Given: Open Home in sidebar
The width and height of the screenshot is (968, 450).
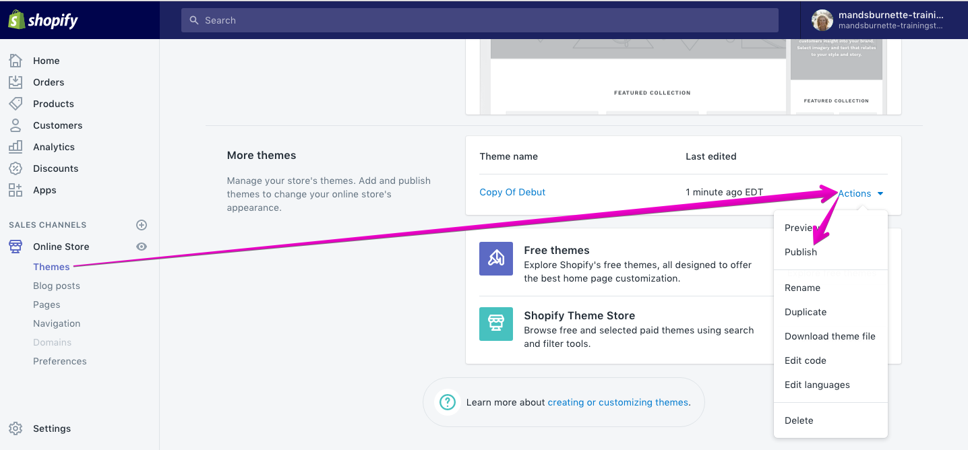Looking at the screenshot, I should (x=47, y=61).
